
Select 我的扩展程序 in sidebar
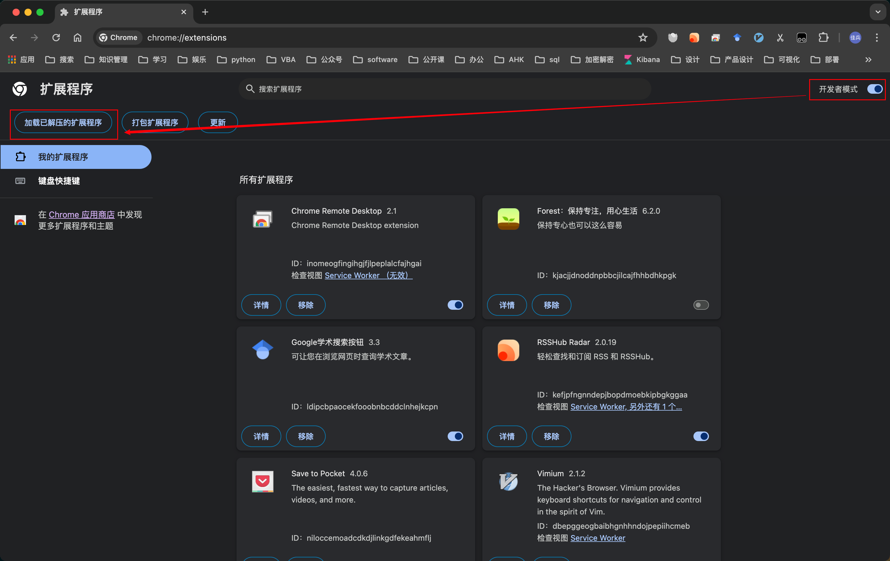pyautogui.click(x=76, y=157)
